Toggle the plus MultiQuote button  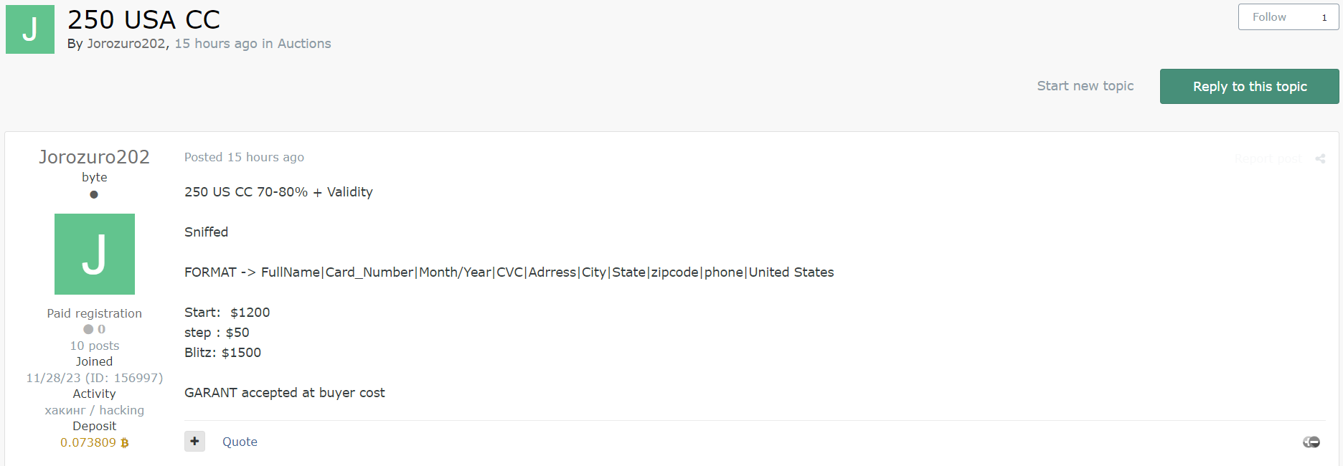(x=194, y=441)
